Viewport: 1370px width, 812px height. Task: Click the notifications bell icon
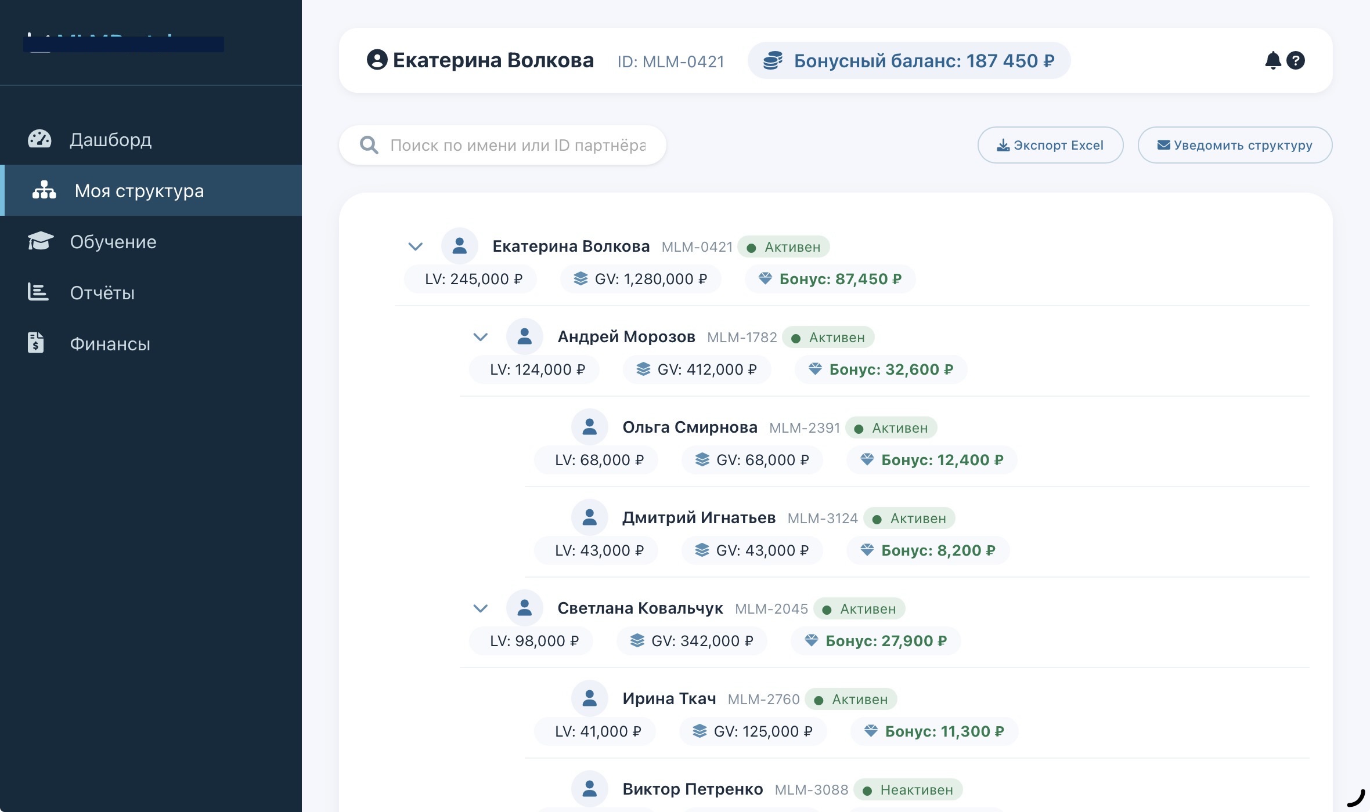click(x=1272, y=60)
